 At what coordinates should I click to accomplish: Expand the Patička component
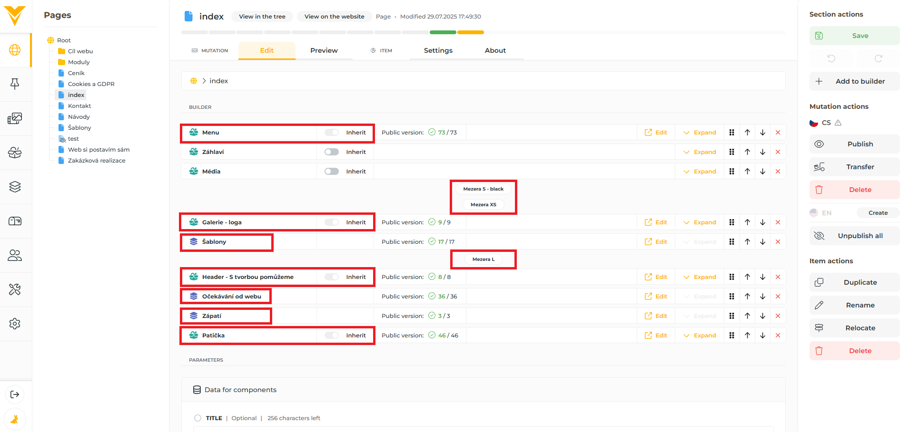coord(700,336)
